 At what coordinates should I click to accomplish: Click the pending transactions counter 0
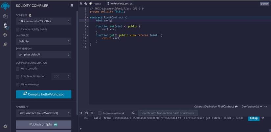(92, 113)
